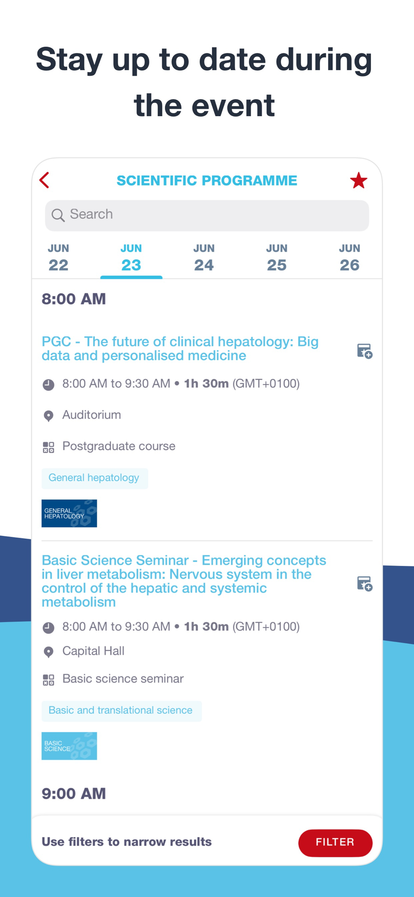The width and height of the screenshot is (414, 897).
Task: Open the Jun 26 date tab
Action: click(x=349, y=258)
